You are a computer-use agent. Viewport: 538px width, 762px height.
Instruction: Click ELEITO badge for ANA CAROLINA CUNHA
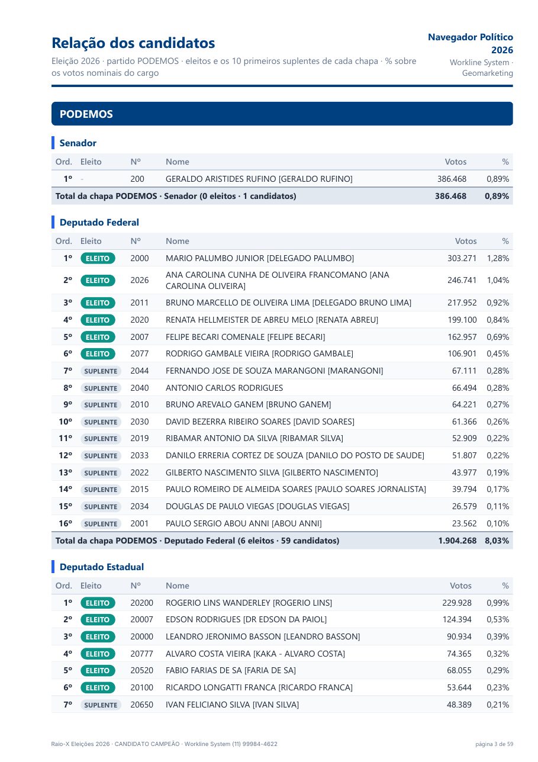point(98,281)
